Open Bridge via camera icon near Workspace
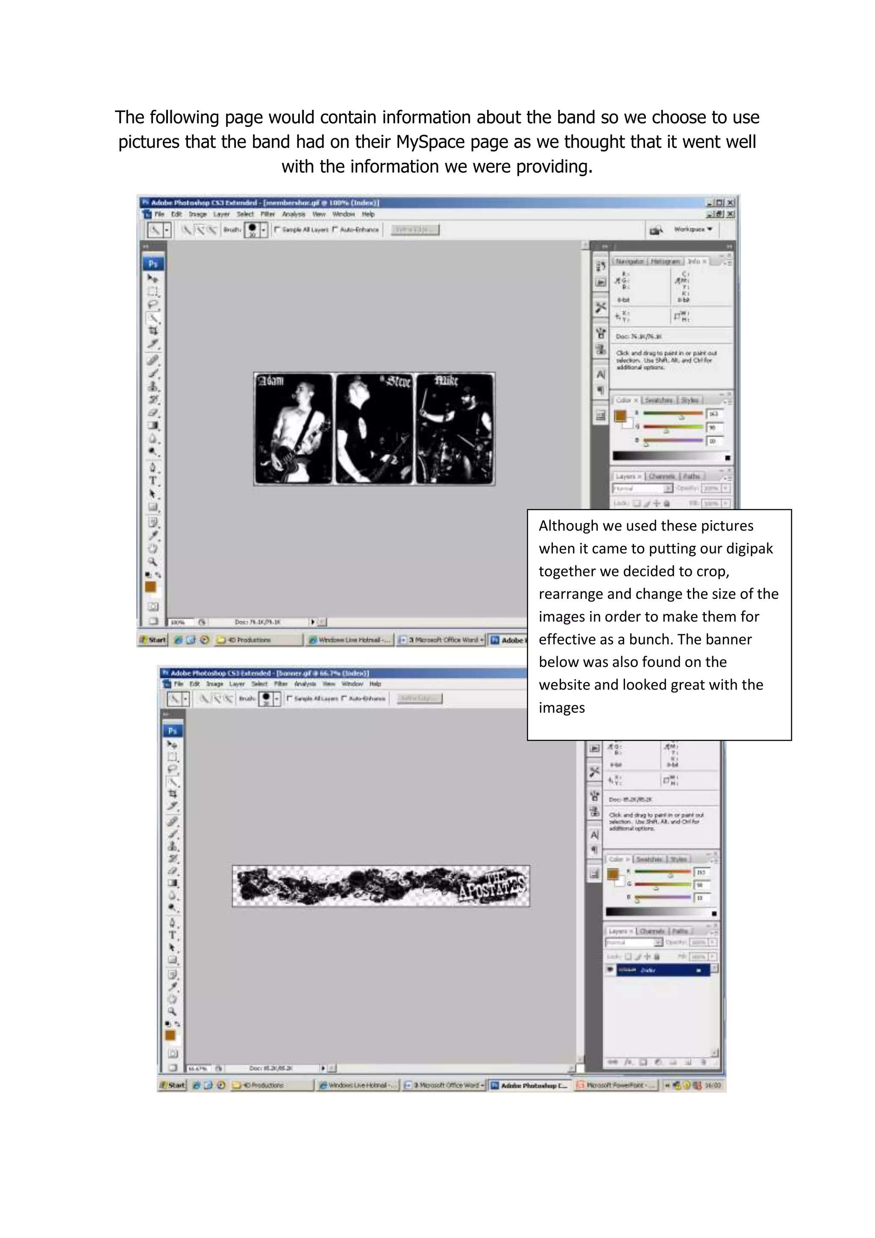The width and height of the screenshot is (875, 1238). pyautogui.click(x=656, y=230)
